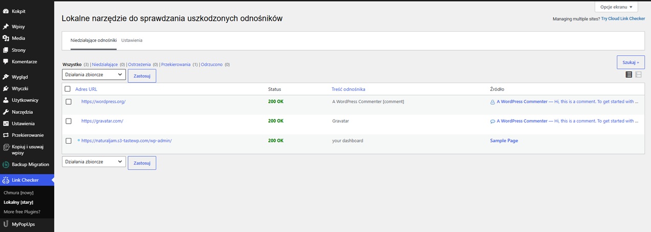Open A WordPress Commenter source in wordpress.org row
Viewport: 651px width, 232px height.
[x=522, y=102]
